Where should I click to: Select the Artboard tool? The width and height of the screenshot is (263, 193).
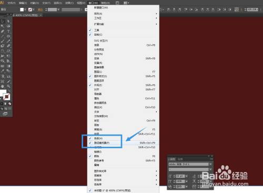coord(3,82)
